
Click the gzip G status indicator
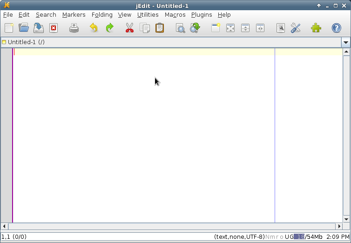(x=291, y=237)
